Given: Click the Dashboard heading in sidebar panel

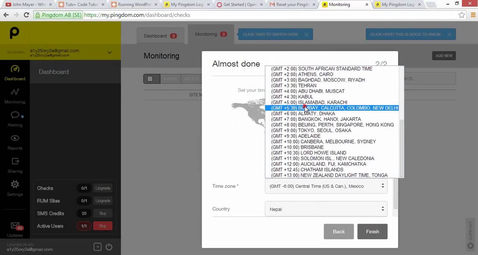Looking at the screenshot, I should [54, 72].
